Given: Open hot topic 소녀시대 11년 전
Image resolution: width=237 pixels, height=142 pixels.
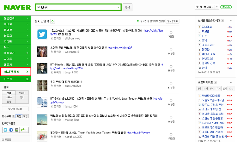Looking at the screenshot, I should click(211, 109).
